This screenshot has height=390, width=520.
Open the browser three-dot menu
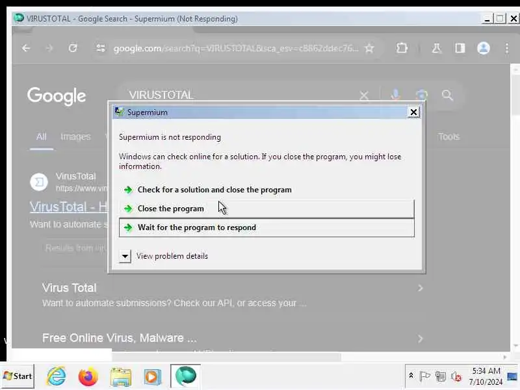click(507, 48)
